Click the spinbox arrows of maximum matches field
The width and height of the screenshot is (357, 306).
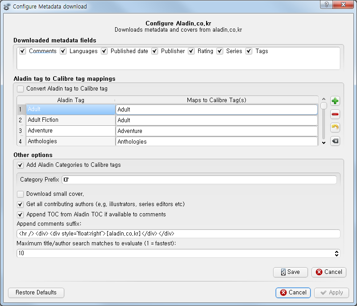click(336, 253)
